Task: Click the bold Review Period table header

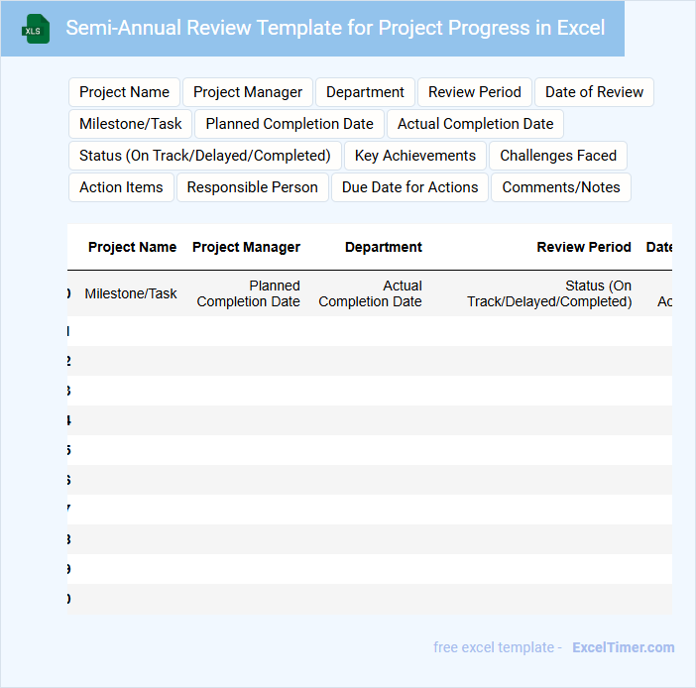Action: (584, 247)
